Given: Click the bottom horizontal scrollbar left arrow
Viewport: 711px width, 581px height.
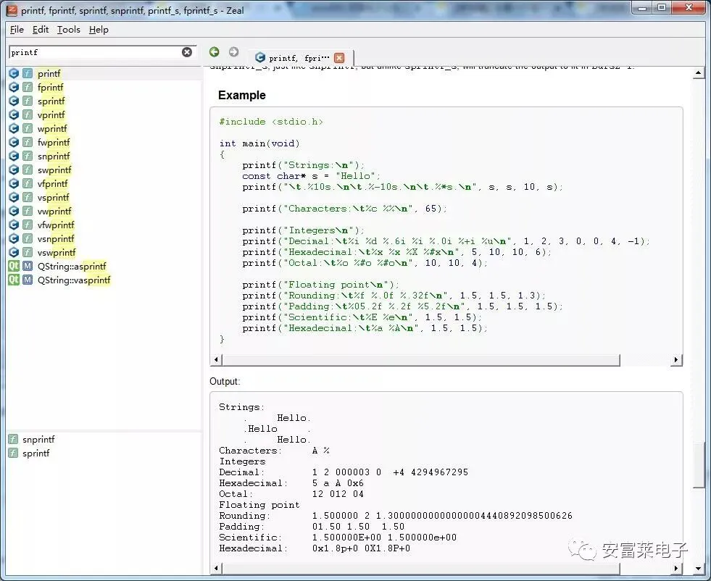Looking at the screenshot, I should point(216,568).
